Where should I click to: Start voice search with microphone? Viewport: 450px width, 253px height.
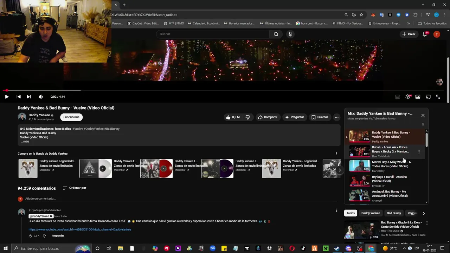coord(290,34)
